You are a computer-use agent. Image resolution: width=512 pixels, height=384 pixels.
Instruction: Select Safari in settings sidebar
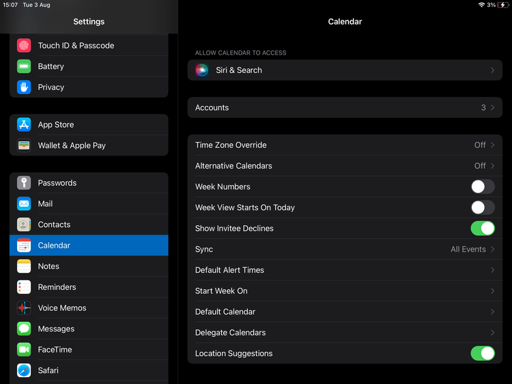(x=89, y=370)
